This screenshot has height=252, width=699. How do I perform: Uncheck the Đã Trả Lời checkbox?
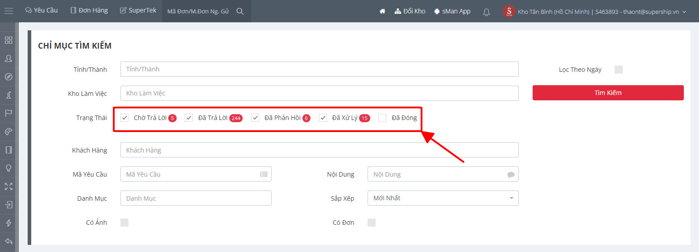click(x=189, y=118)
